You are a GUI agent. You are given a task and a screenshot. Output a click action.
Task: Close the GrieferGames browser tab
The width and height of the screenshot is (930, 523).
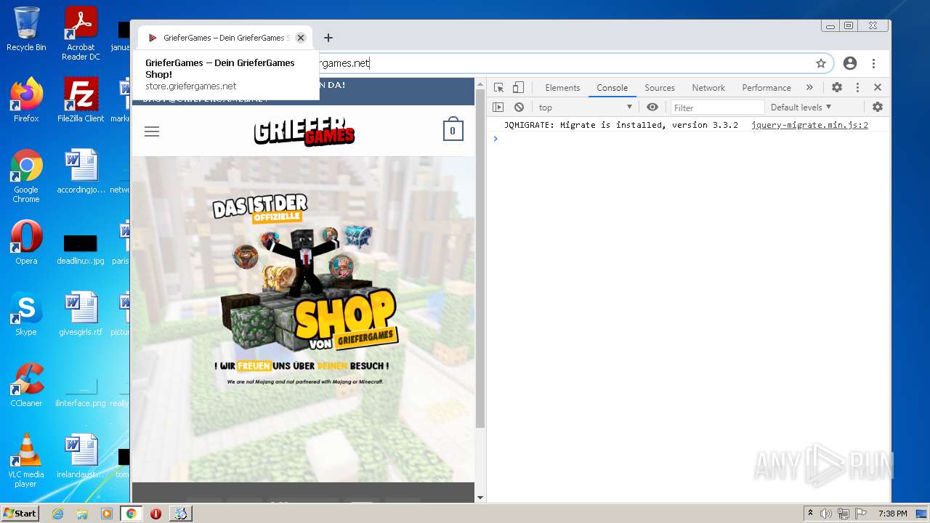click(301, 38)
